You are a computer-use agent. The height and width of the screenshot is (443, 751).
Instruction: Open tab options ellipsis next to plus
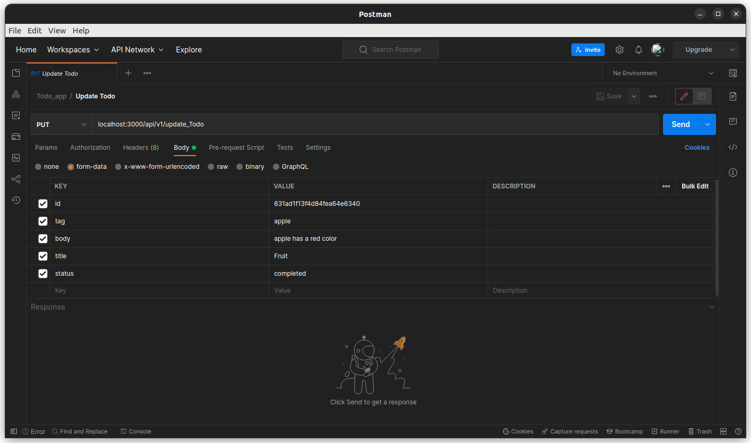pos(147,73)
